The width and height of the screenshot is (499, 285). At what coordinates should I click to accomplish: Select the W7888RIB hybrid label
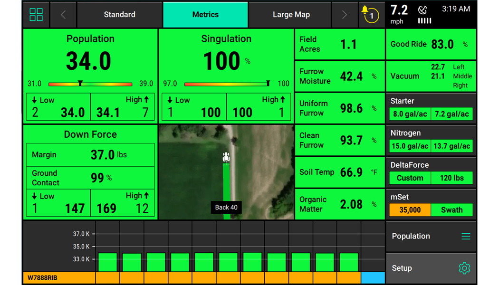59,278
